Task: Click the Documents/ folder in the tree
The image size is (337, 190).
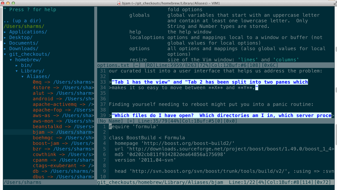Action: click(x=24, y=43)
